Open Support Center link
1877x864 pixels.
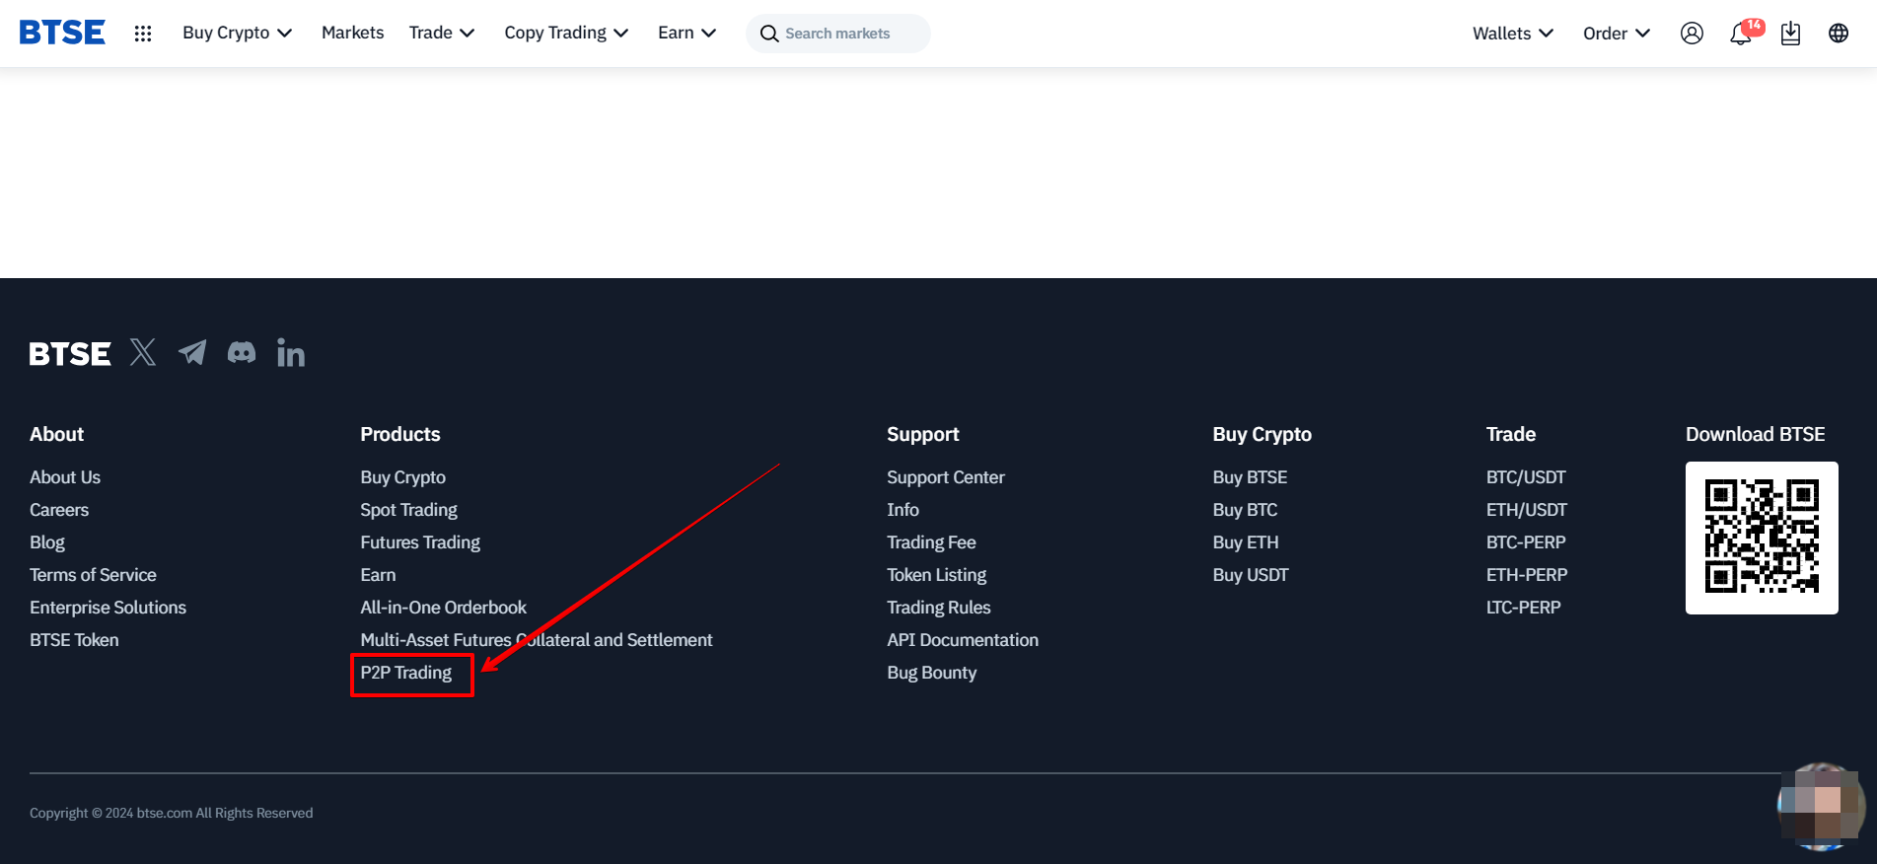945,477
